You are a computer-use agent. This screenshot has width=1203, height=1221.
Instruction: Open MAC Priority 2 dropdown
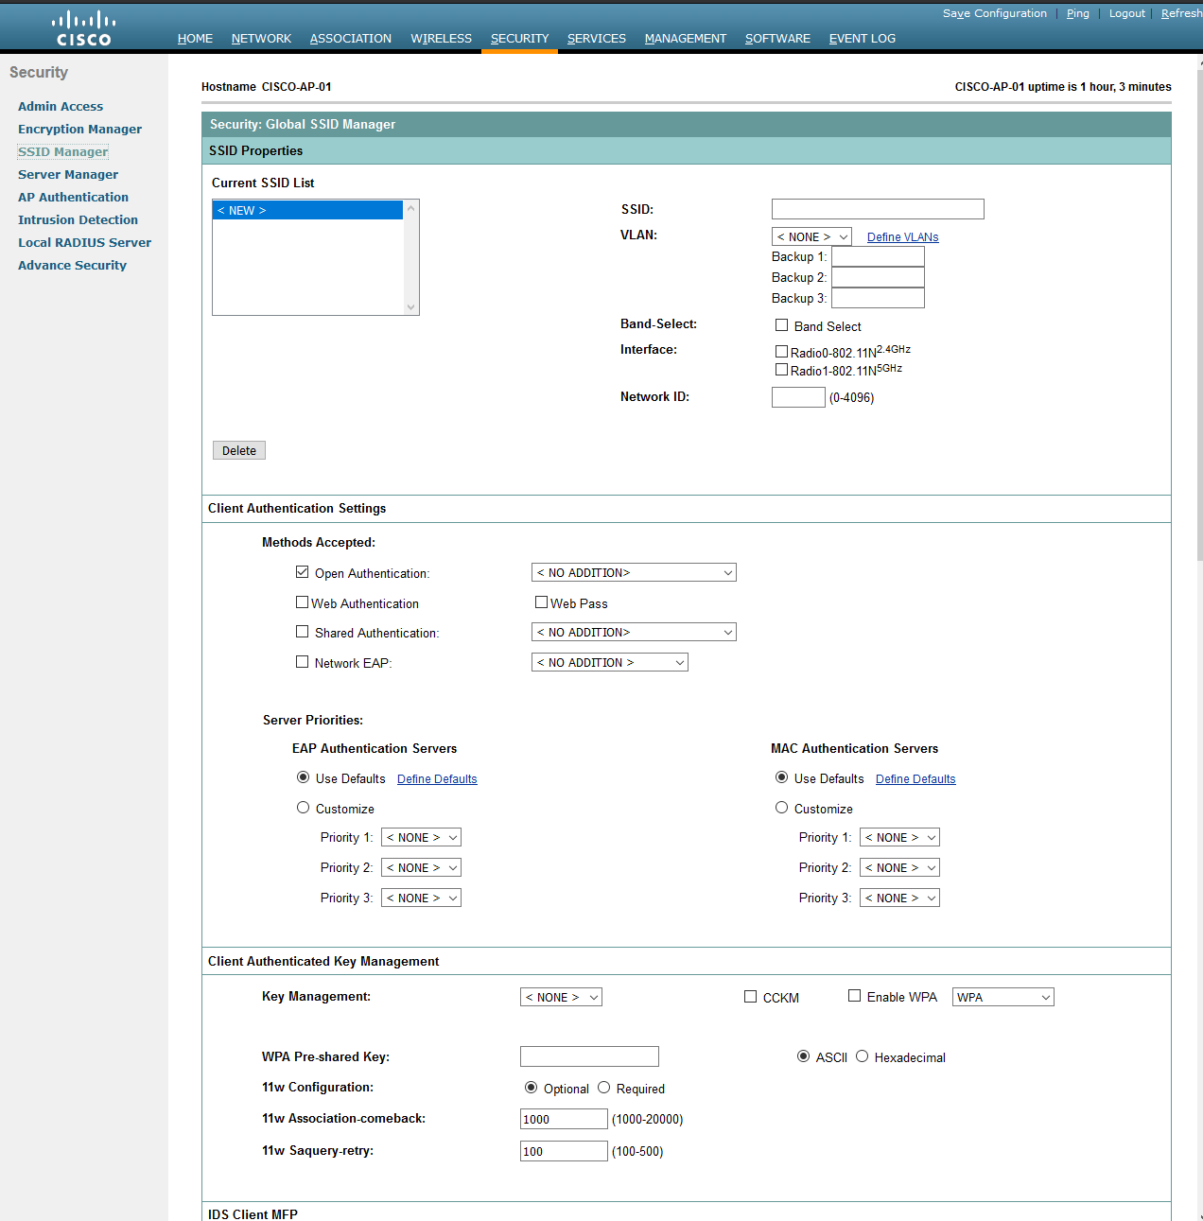899,867
